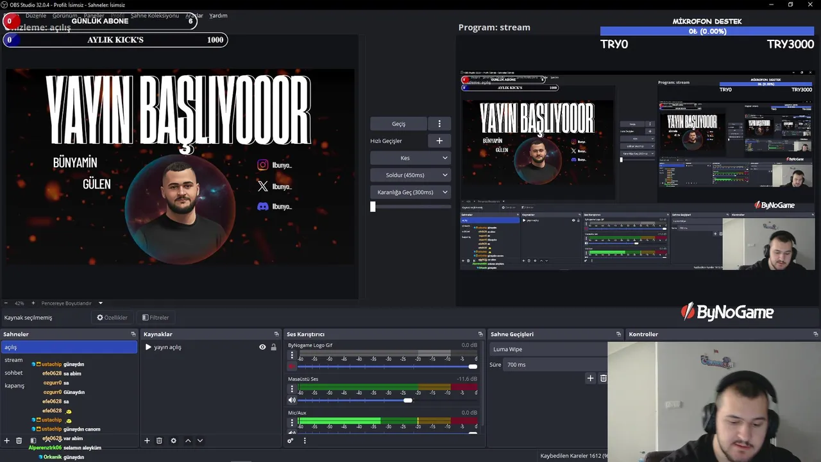
Task: Add a new source in Kaynaklar
Action: (147, 441)
